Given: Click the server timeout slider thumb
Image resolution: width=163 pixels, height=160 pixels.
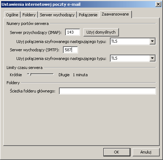Looking at the screenshot, I should click(x=30, y=74).
